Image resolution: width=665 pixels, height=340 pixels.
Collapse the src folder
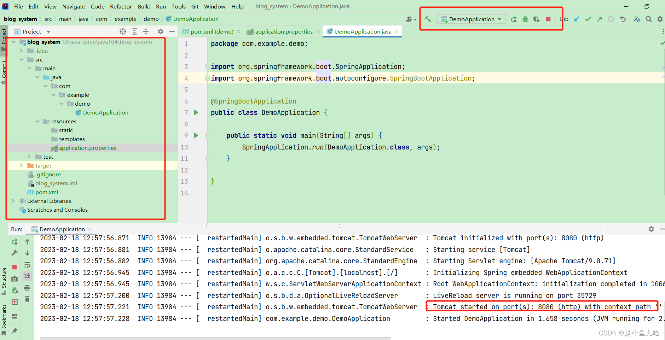coord(22,59)
